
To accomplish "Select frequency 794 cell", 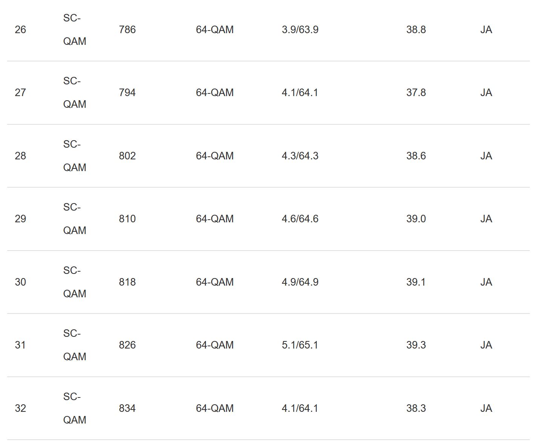I will (127, 93).
